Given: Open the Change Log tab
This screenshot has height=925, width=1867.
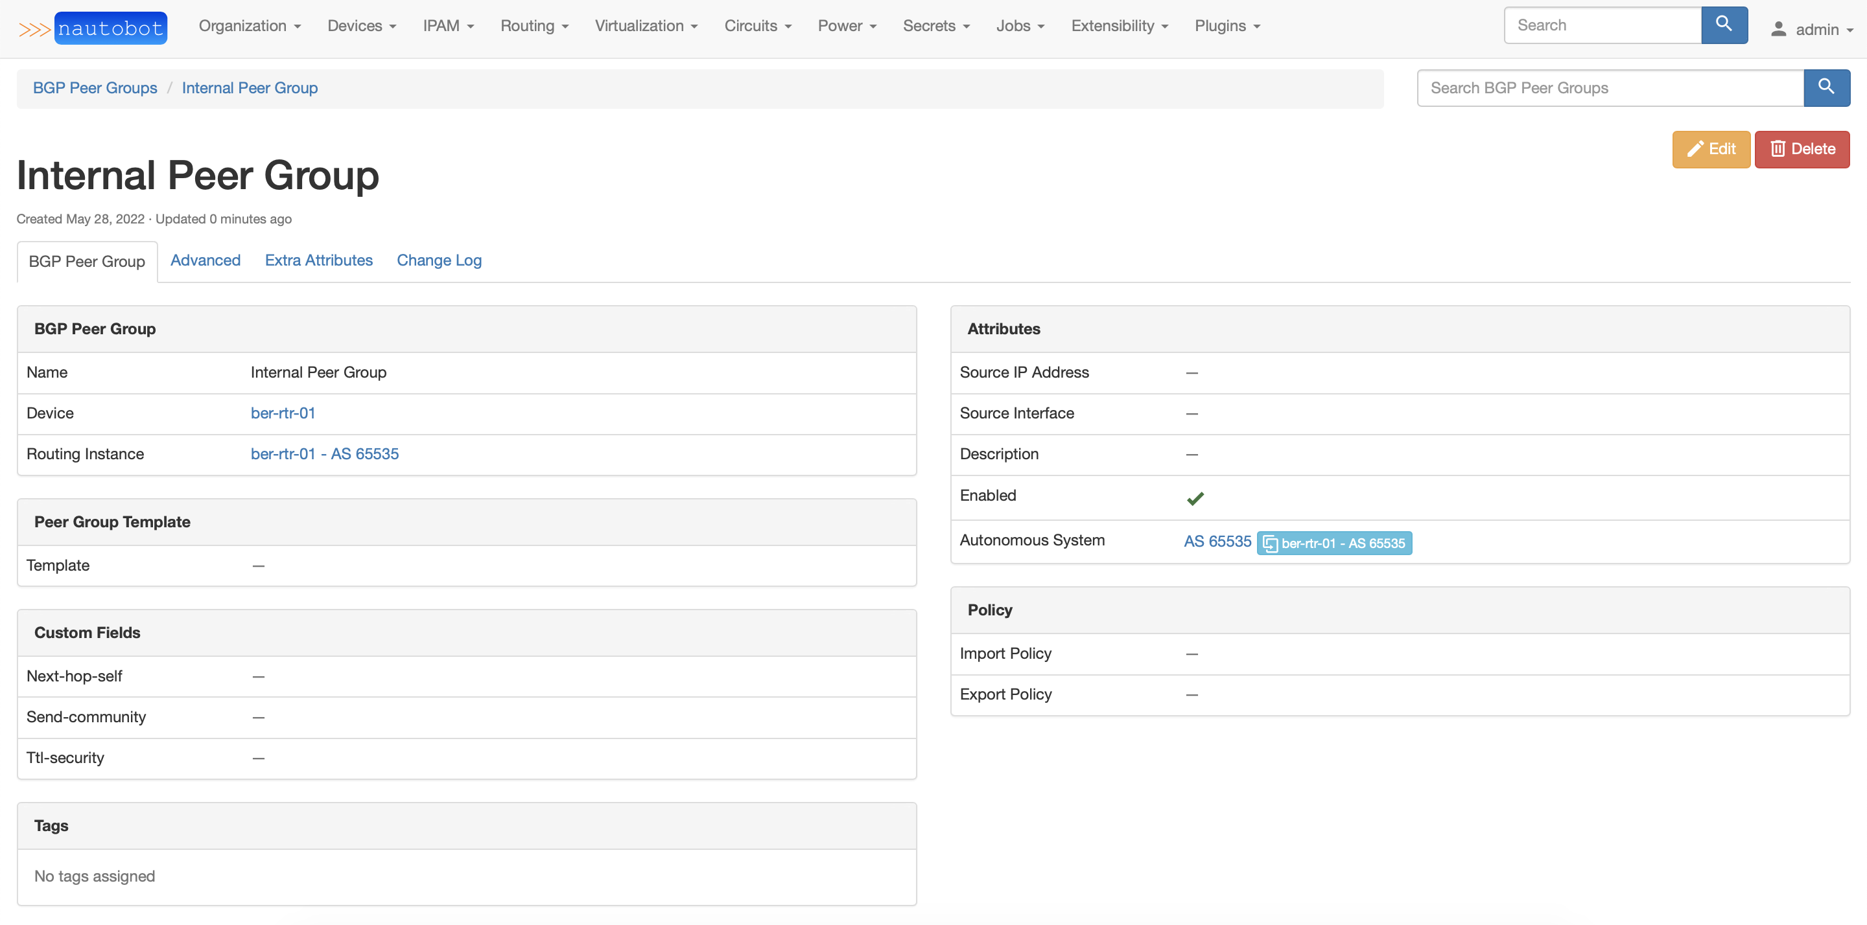Looking at the screenshot, I should (438, 260).
